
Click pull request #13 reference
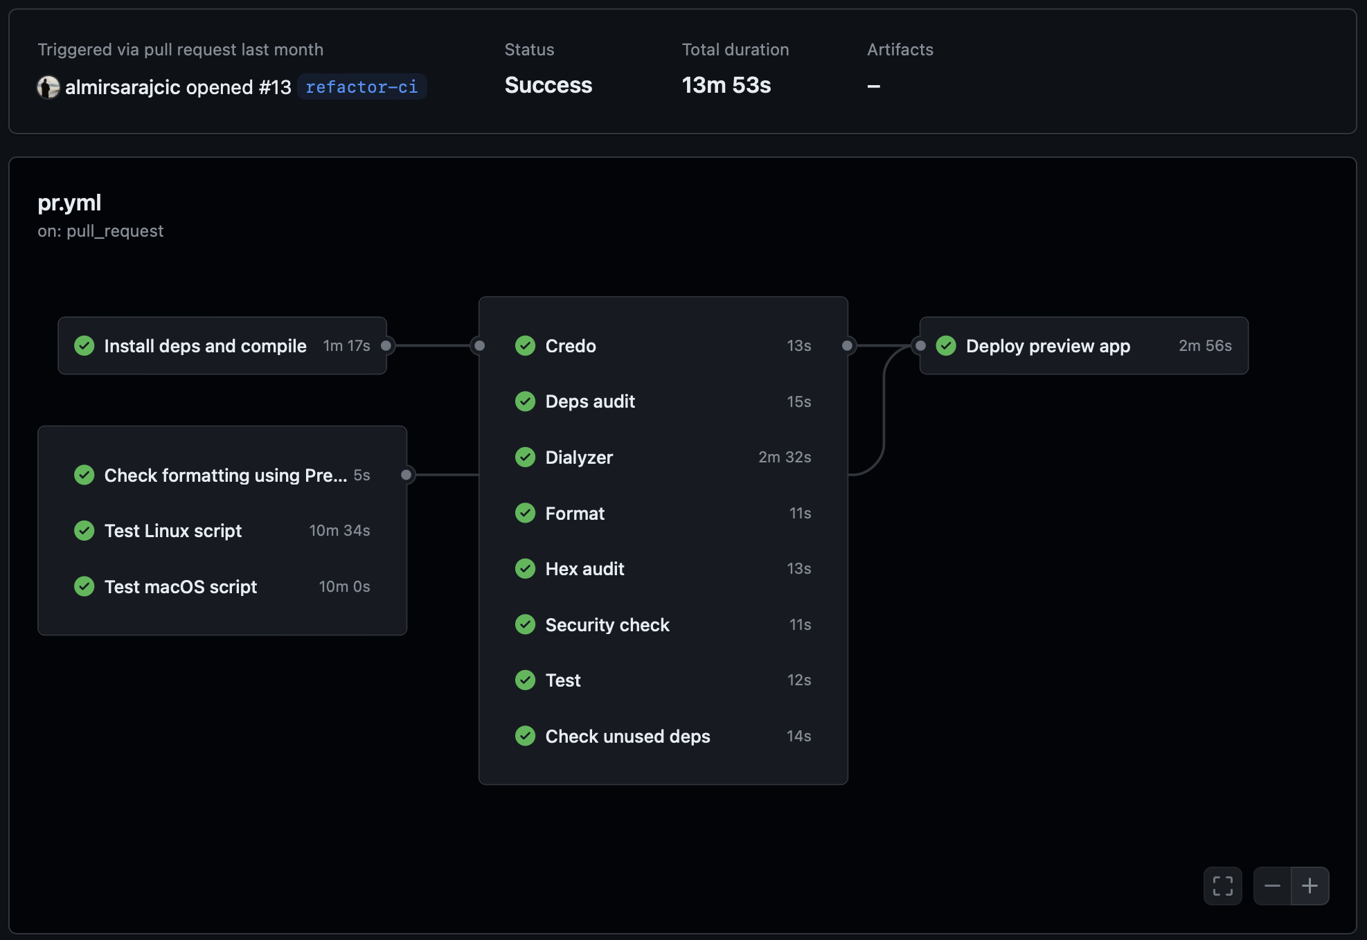coord(275,87)
